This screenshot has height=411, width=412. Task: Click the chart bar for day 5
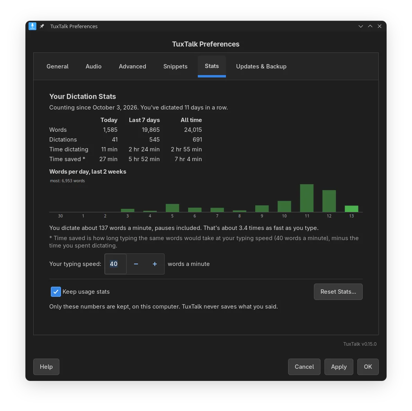[x=172, y=208]
